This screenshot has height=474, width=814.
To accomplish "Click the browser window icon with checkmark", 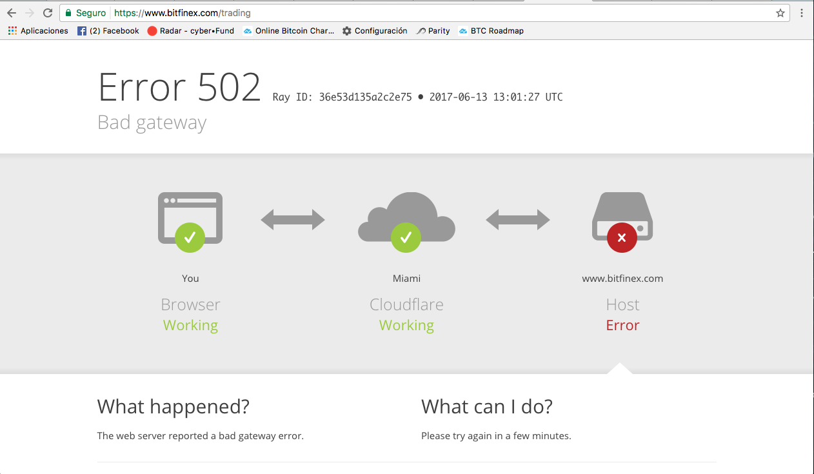I will click(190, 222).
